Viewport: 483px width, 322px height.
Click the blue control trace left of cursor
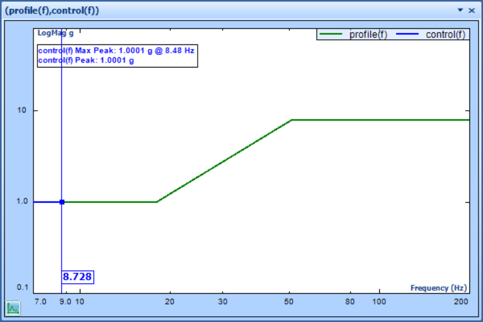[47, 202]
